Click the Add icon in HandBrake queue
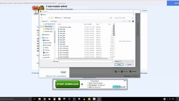 pyautogui.click(x=116, y=72)
